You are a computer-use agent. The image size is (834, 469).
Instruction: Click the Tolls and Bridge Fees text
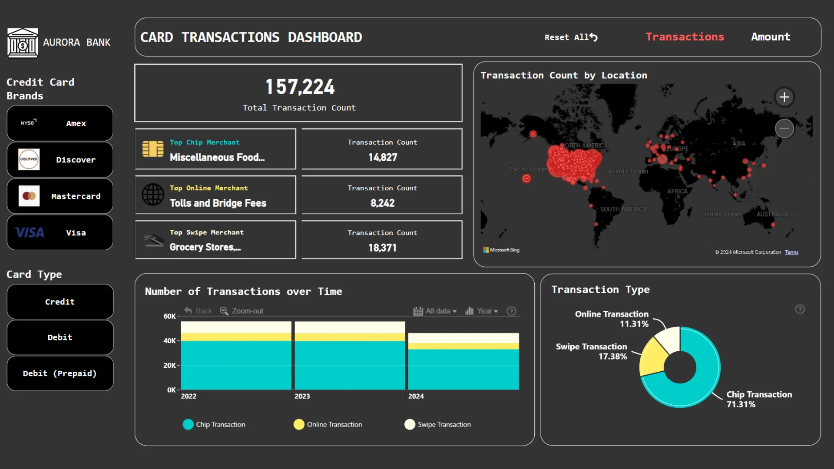click(x=218, y=203)
